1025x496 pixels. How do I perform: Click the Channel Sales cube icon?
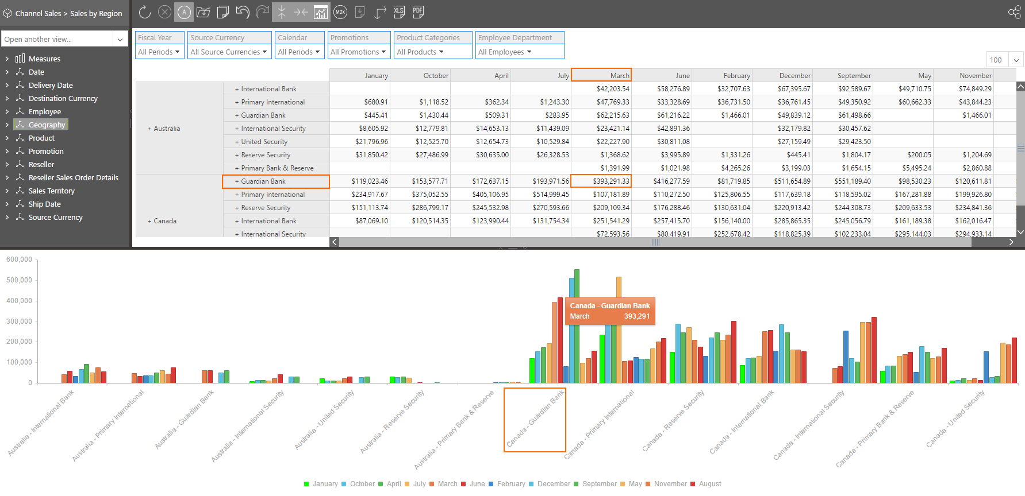(x=7, y=13)
